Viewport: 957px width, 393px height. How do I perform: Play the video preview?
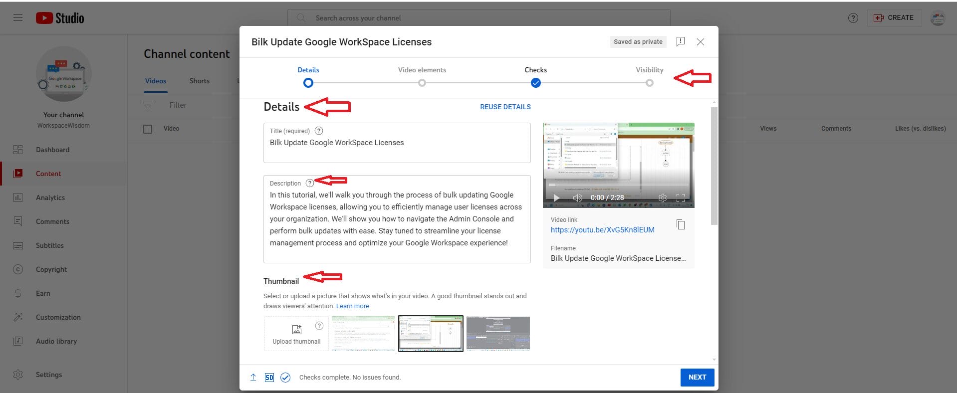point(556,198)
